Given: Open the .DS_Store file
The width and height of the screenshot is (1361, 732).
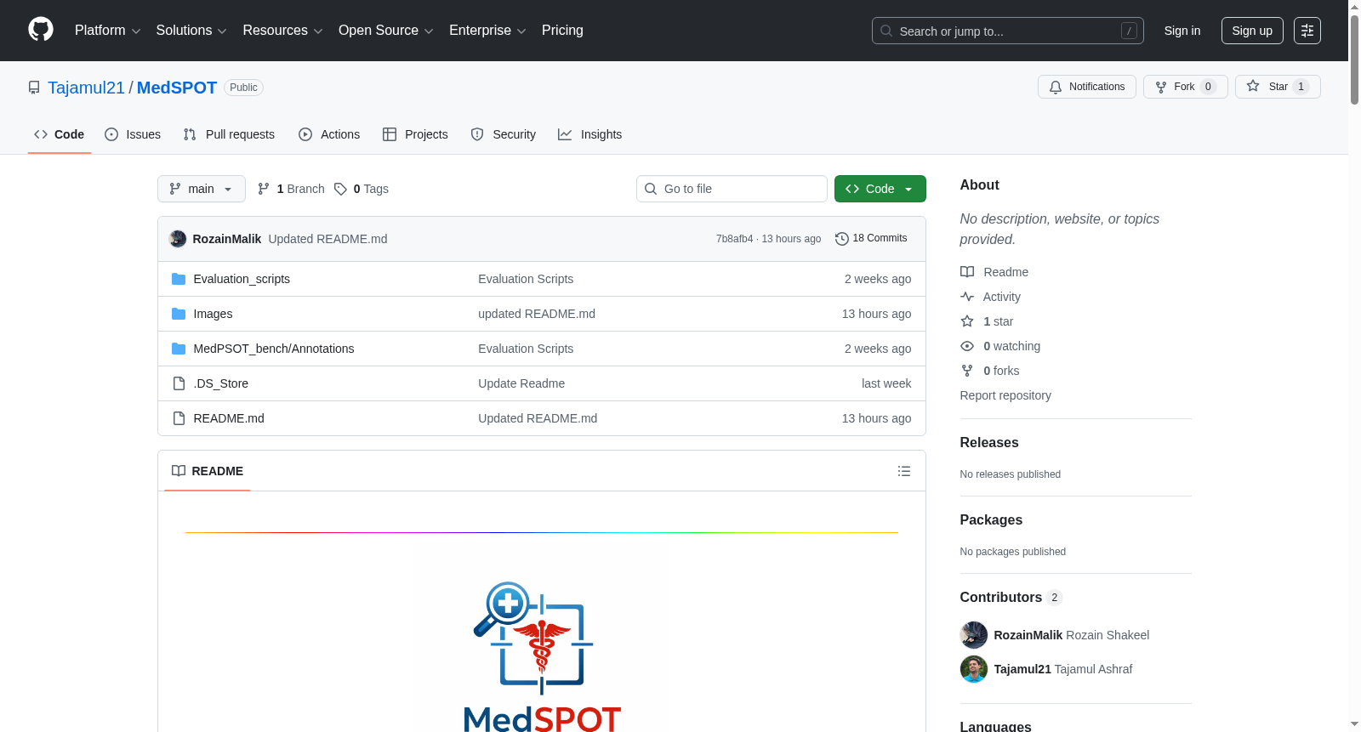Looking at the screenshot, I should (221, 383).
